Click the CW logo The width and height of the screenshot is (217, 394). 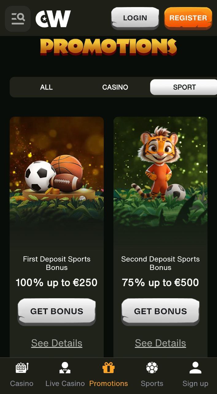pos(53,19)
